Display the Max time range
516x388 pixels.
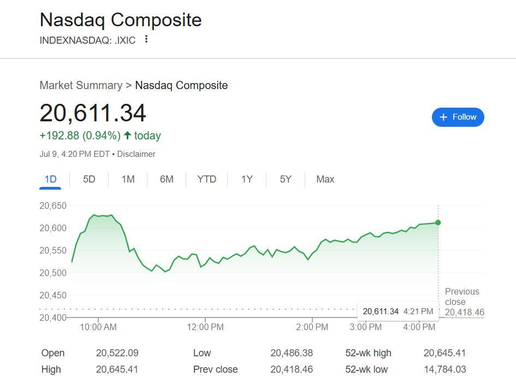click(x=325, y=179)
